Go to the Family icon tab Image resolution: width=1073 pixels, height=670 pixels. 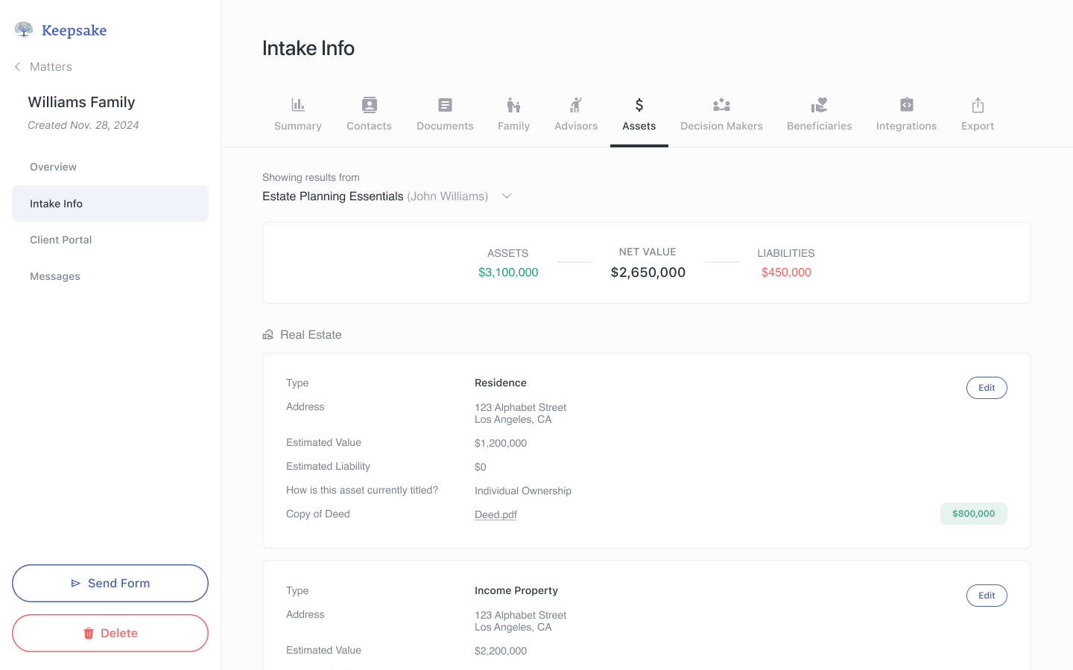click(513, 105)
